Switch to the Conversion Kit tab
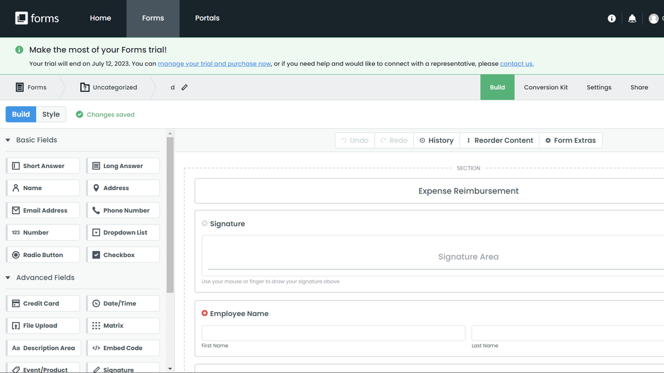Viewport: 664px width, 373px height. (546, 87)
